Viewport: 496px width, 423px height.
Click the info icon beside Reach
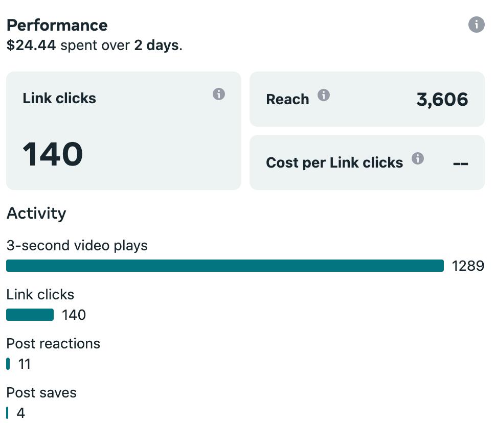point(324,95)
